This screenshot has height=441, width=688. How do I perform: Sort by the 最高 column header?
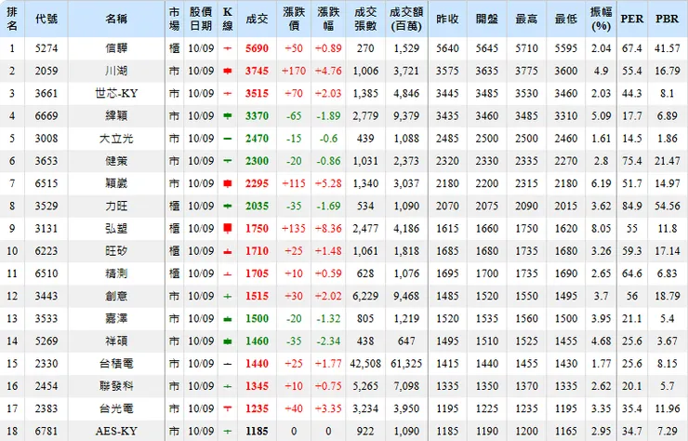[526, 19]
